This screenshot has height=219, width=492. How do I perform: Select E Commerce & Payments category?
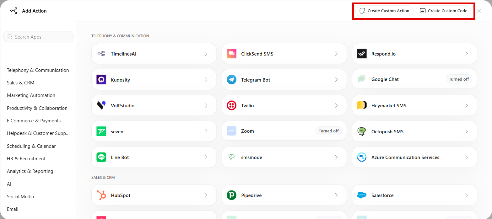34,121
